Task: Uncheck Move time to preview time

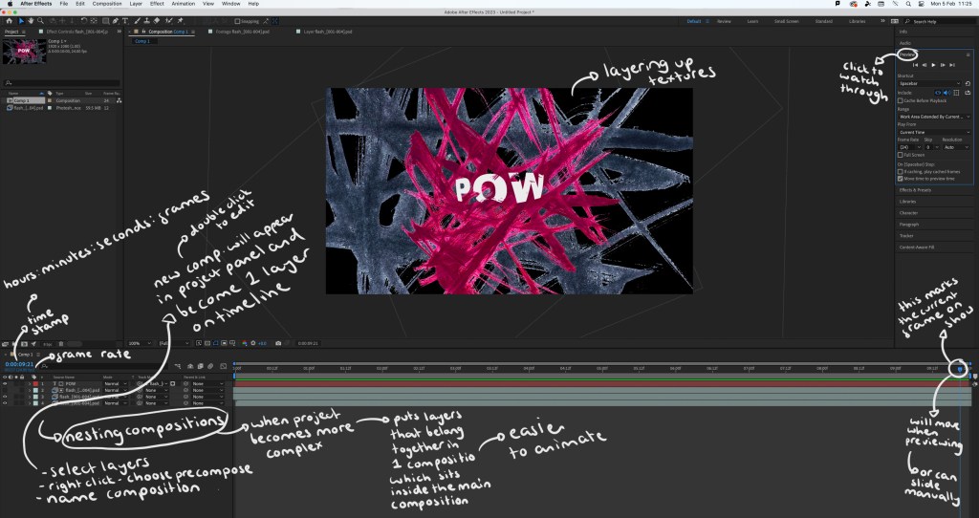Action: click(x=901, y=178)
